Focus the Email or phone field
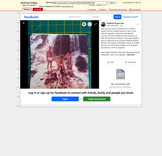The image size is (162, 156). [x=78, y=17]
